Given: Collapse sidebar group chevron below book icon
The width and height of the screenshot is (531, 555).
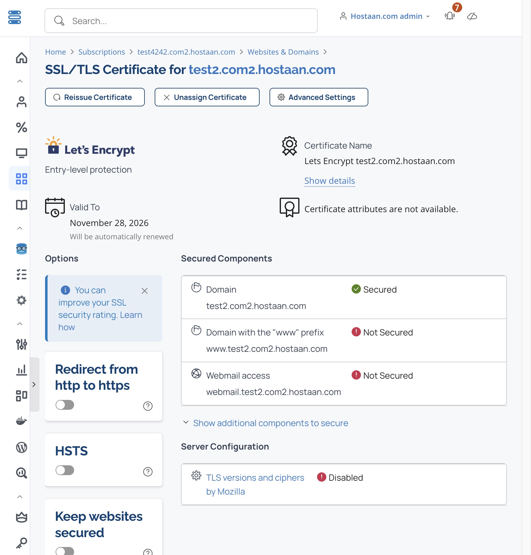Looking at the screenshot, I should (20, 228).
